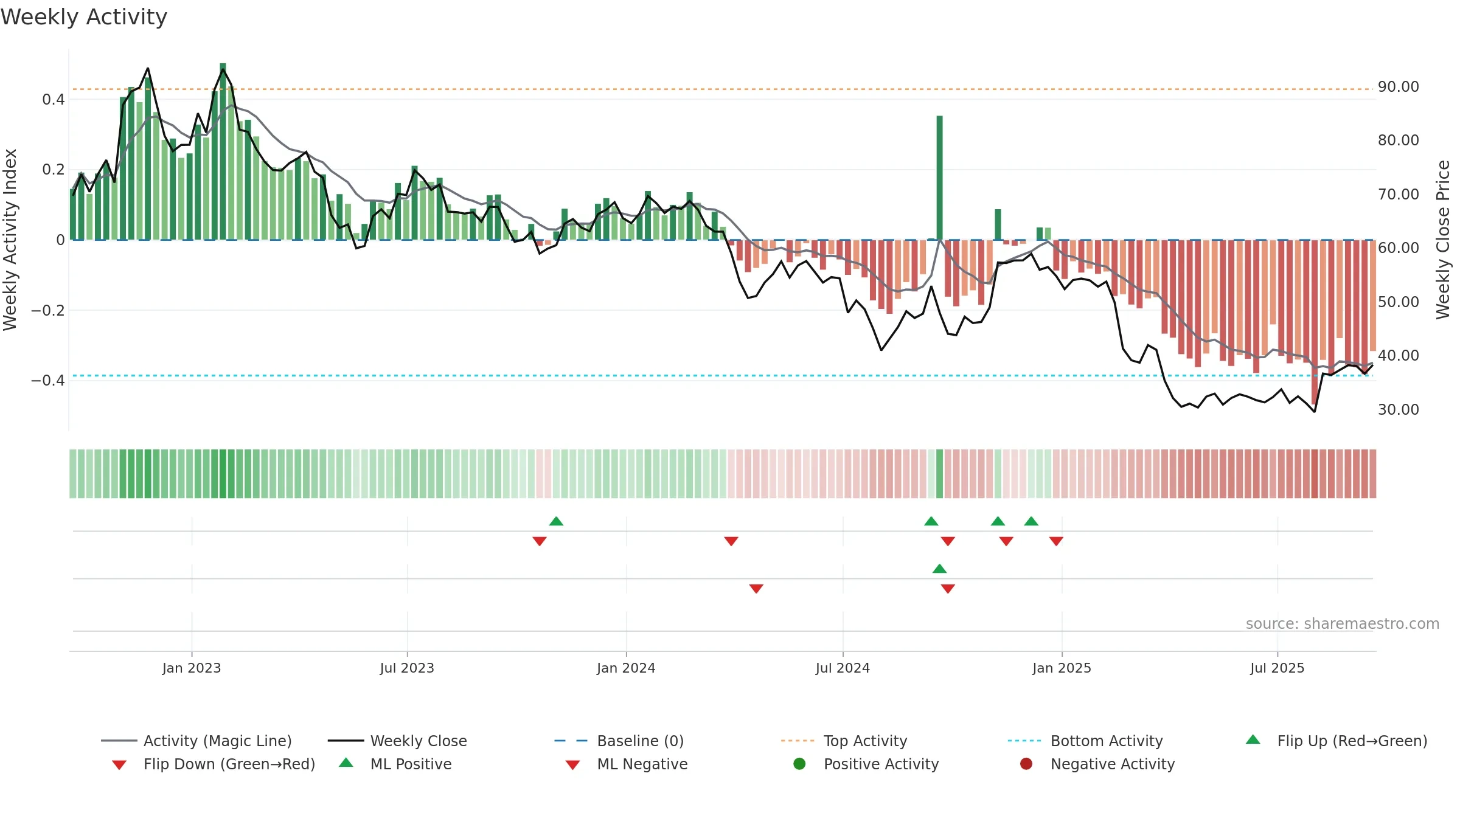
Task: Click the Jan 2023 x-axis label
Action: [x=192, y=668]
